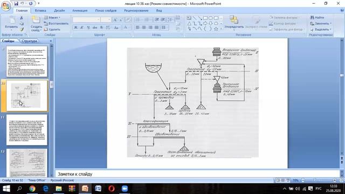Viewport: 345px width, 194px height.
Task: Select slide 11 thumbnail
Action: [x=27, y=130]
